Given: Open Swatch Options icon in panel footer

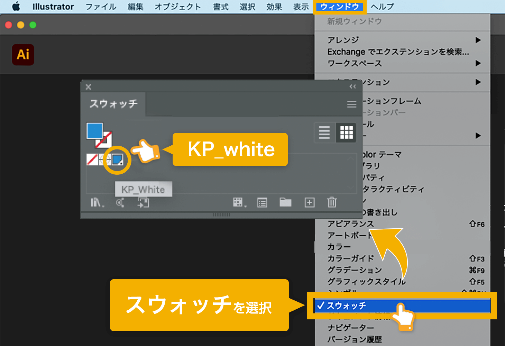Looking at the screenshot, I should coord(262,202).
